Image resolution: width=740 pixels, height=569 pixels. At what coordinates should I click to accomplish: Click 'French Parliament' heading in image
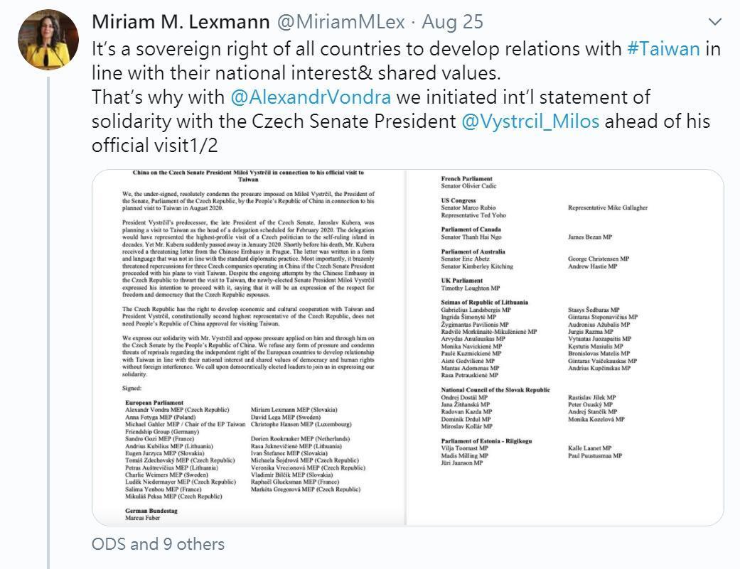point(466,179)
